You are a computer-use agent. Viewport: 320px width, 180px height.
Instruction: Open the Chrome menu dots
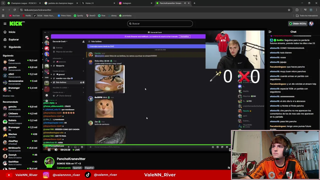(x=316, y=10)
